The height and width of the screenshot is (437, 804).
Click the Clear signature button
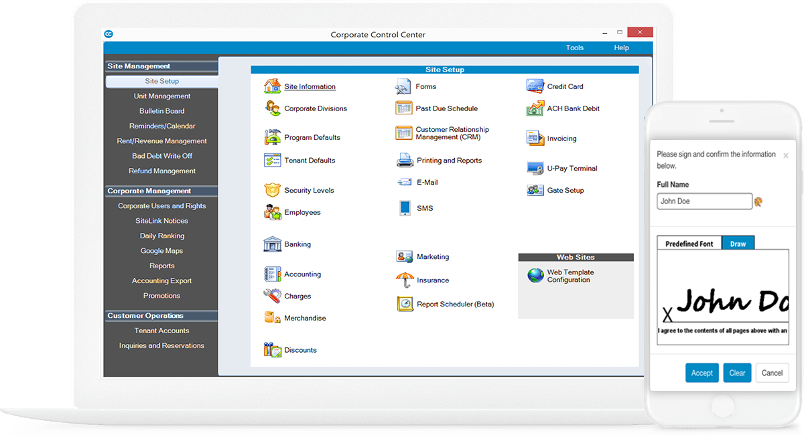(738, 373)
